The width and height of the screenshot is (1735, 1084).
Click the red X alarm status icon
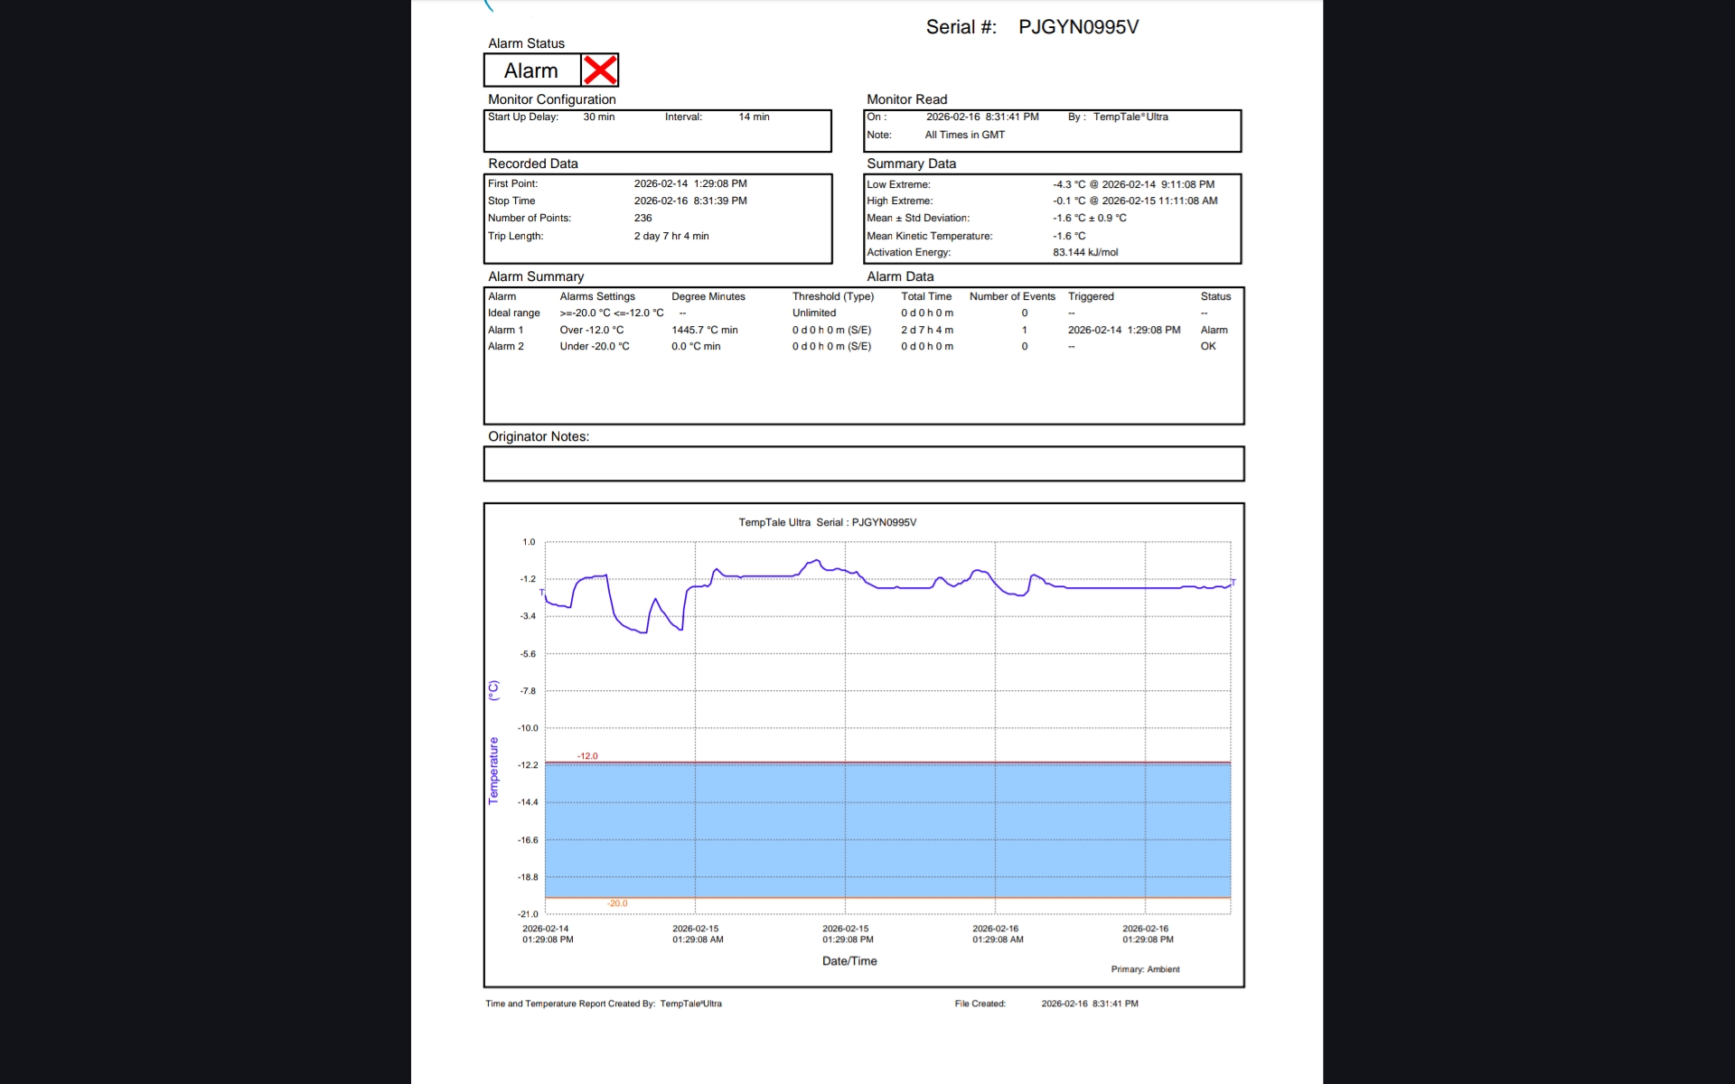click(600, 70)
